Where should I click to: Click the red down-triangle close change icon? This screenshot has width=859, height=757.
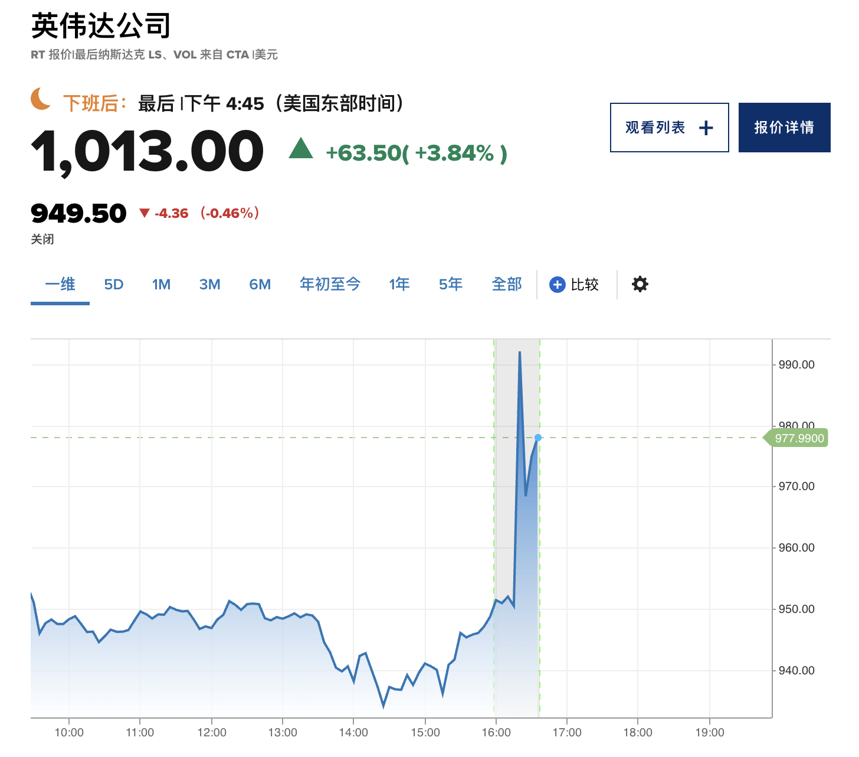tap(144, 213)
